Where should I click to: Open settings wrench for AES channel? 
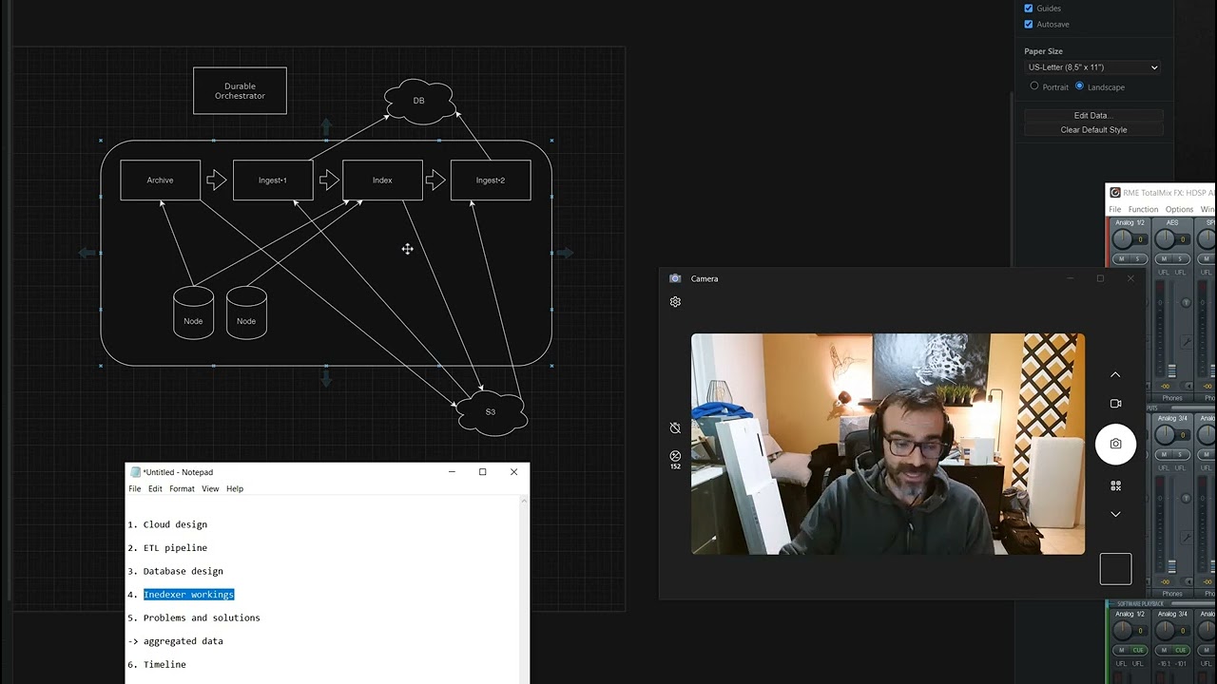pyautogui.click(x=1186, y=342)
